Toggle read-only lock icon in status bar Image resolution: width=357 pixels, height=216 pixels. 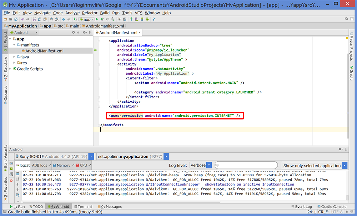347,212
